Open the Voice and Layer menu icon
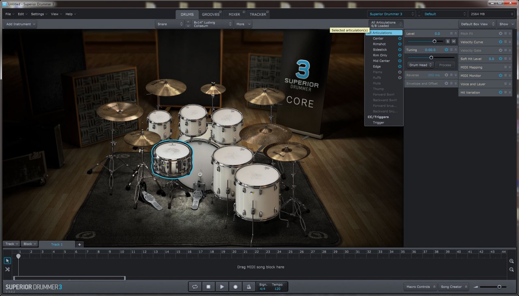519x296 pixels. tap(506, 84)
